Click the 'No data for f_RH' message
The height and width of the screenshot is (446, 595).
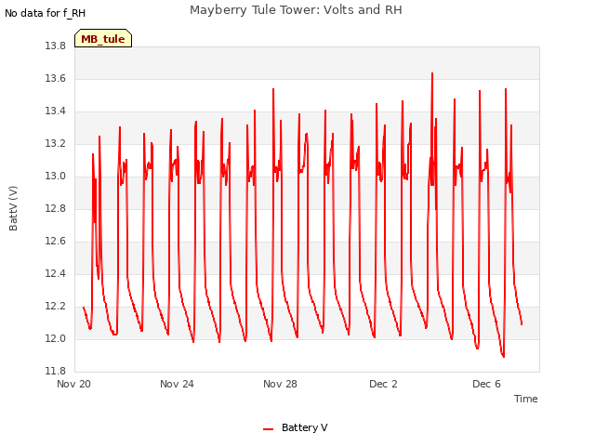46,13
